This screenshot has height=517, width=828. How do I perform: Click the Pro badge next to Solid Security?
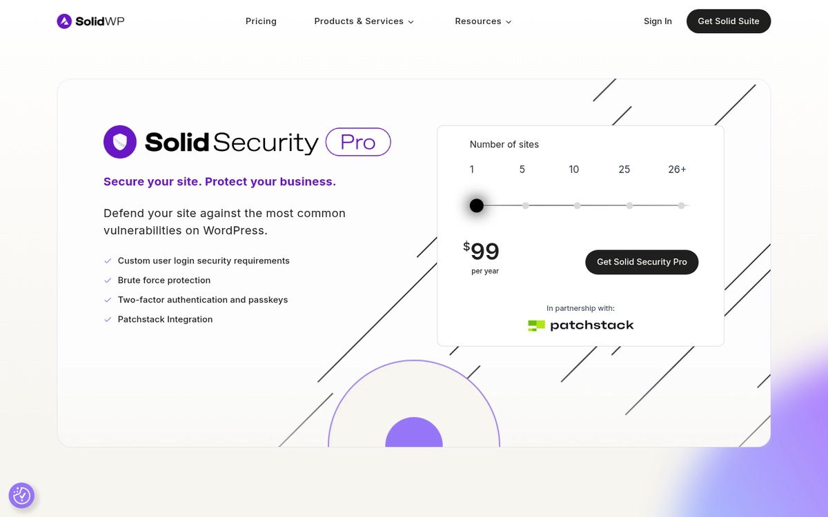(x=357, y=142)
